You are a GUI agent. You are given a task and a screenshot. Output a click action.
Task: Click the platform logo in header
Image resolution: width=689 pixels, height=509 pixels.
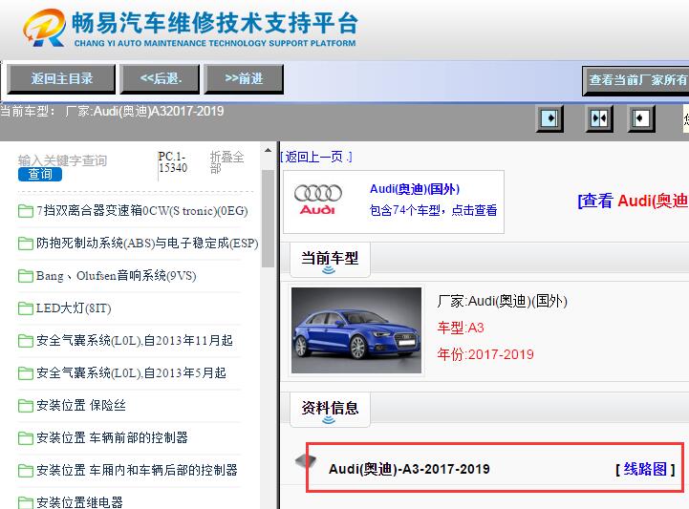point(41,30)
